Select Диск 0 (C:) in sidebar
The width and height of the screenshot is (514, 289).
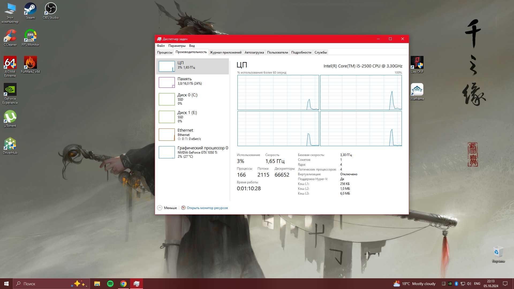(192, 99)
